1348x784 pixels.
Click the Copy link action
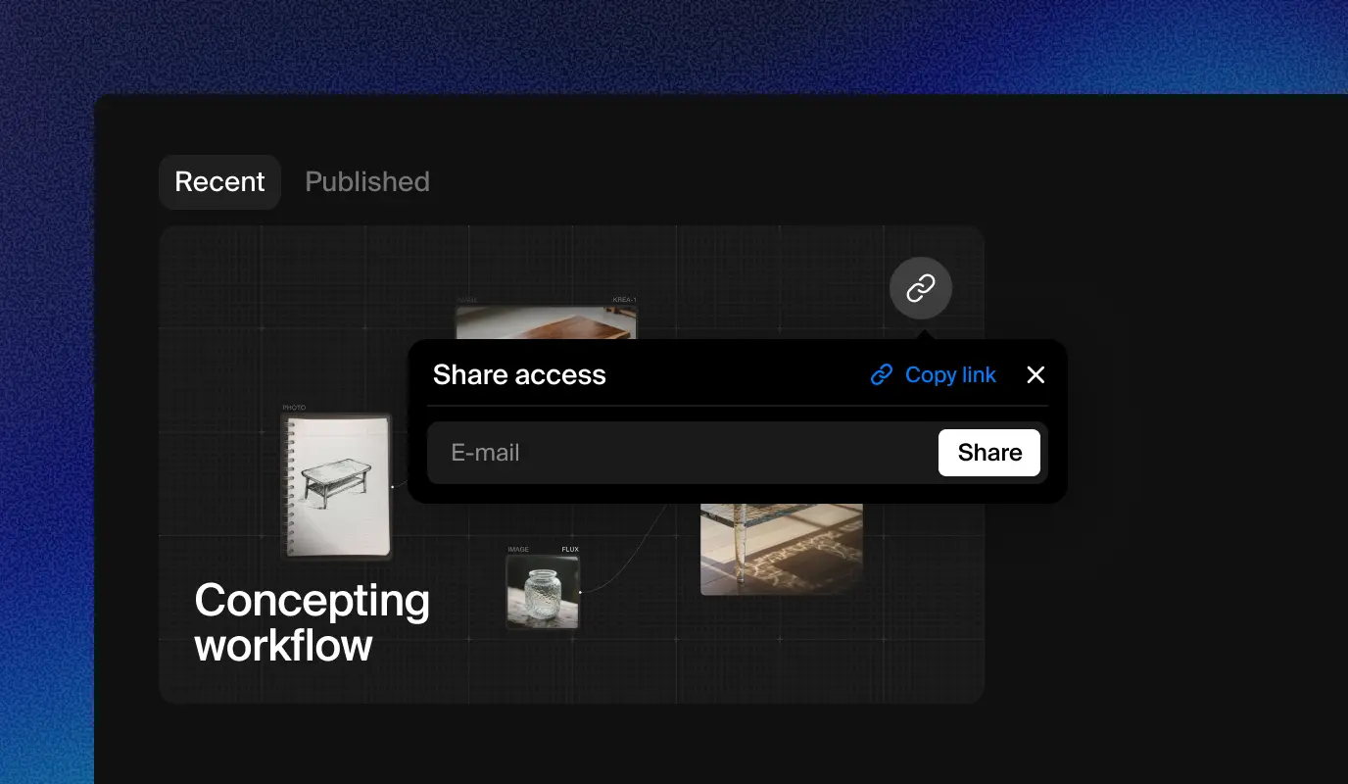(950, 374)
